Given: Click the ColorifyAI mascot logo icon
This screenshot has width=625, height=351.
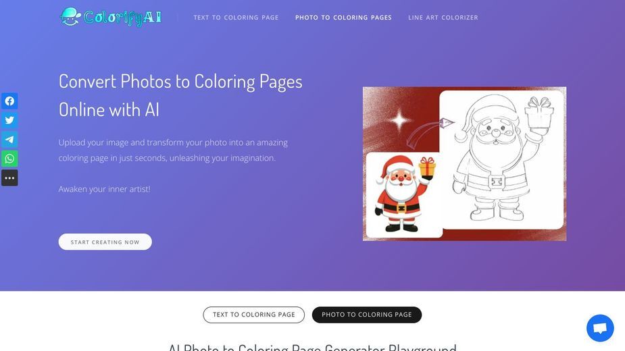Looking at the screenshot, I should pyautogui.click(x=70, y=17).
